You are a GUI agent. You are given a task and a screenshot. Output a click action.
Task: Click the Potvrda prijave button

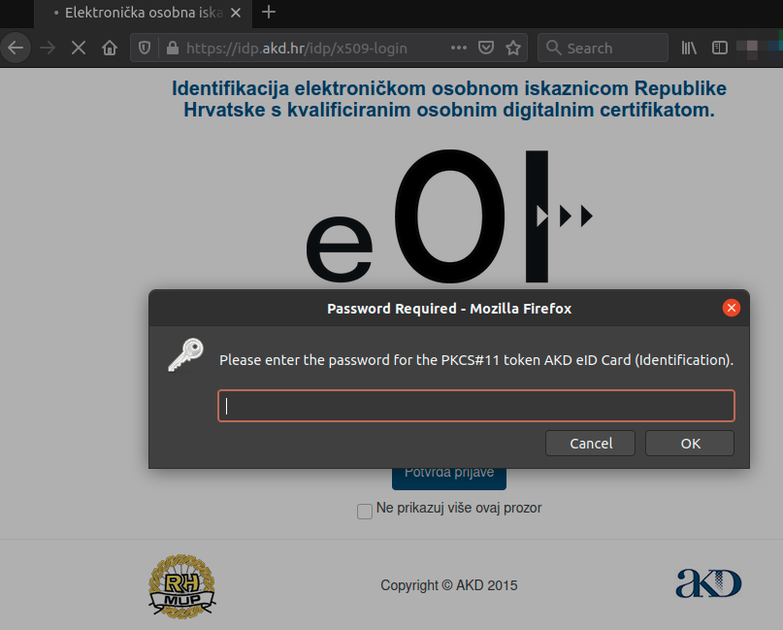point(449,479)
